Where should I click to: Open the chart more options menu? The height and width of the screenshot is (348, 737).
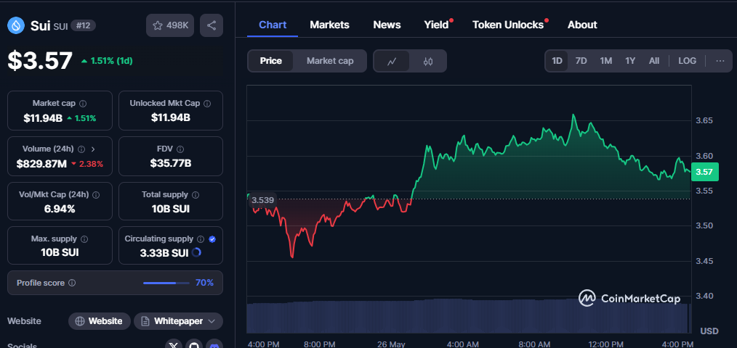(x=720, y=61)
